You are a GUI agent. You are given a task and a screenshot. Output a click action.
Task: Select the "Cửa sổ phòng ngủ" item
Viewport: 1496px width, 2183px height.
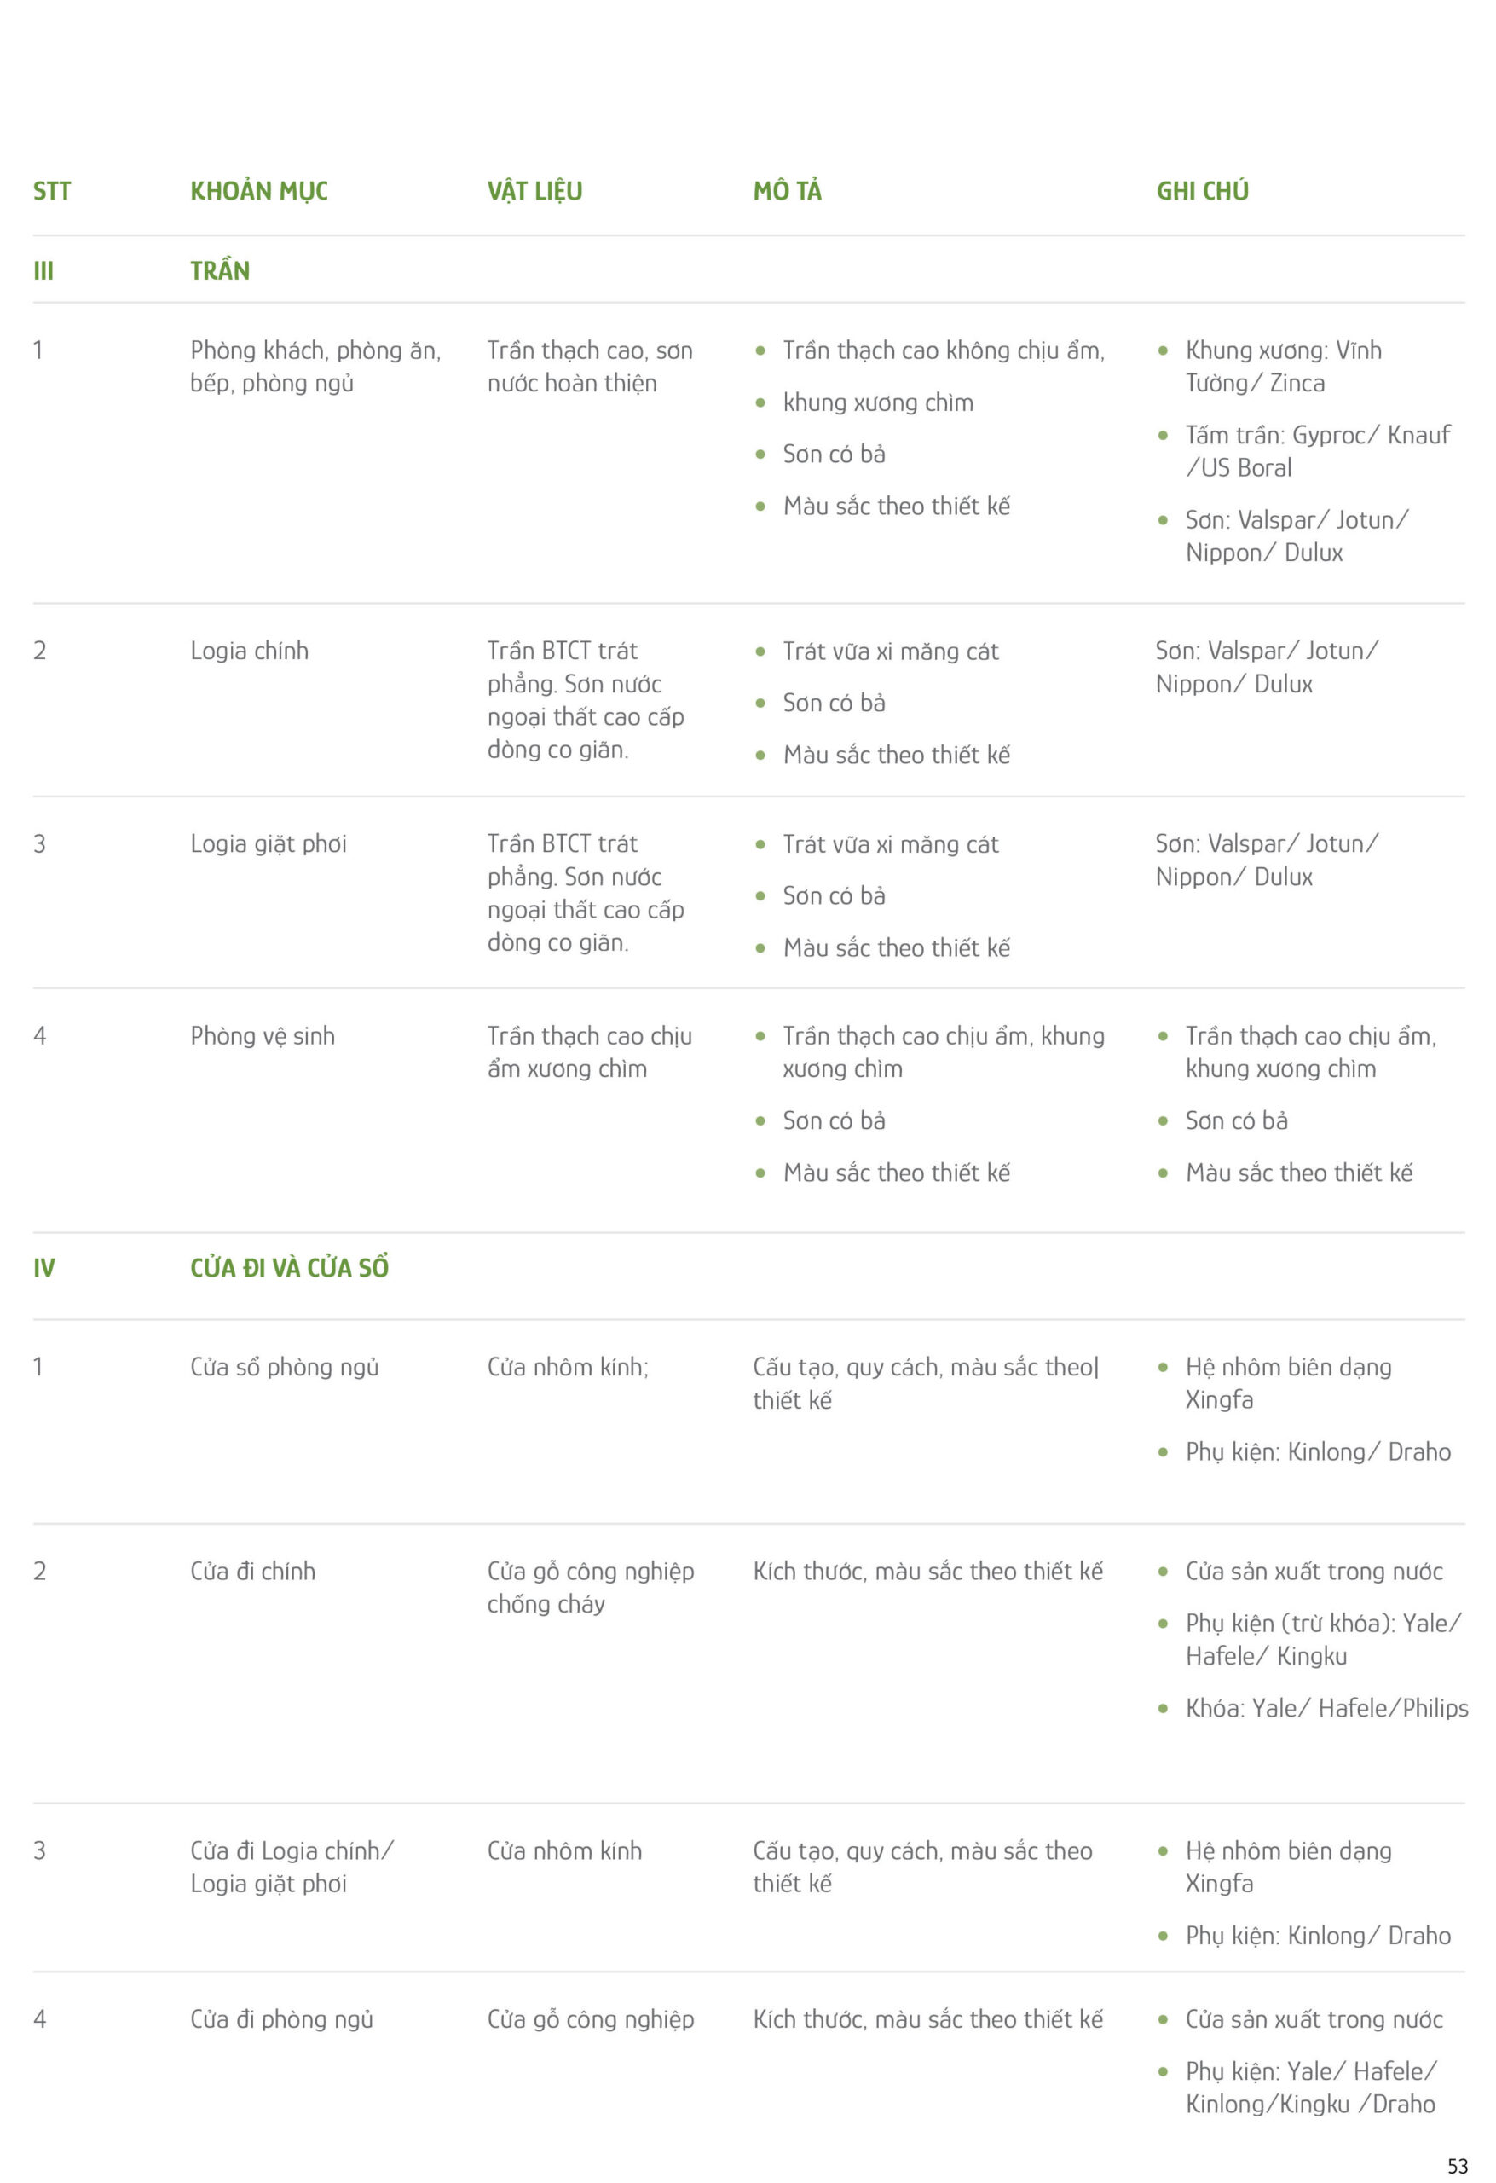click(x=285, y=1367)
